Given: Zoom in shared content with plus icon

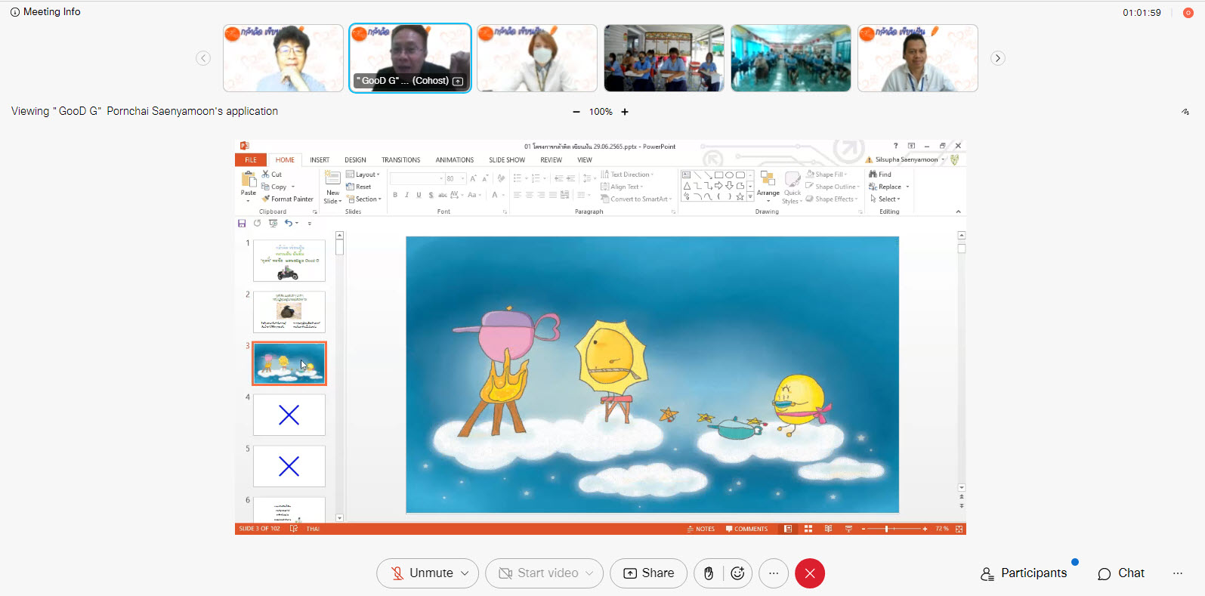Looking at the screenshot, I should pyautogui.click(x=625, y=112).
